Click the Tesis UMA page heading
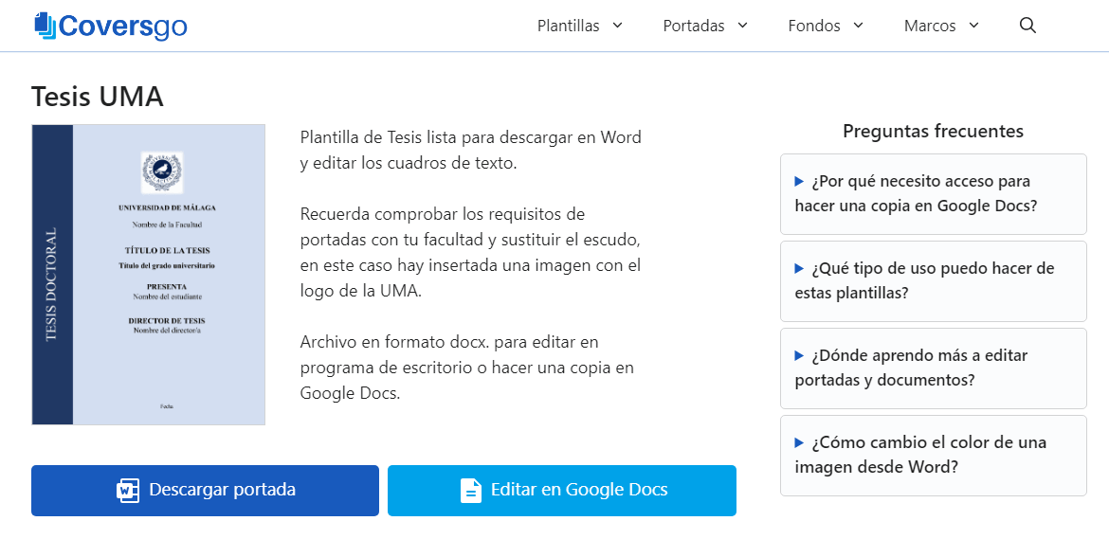Viewport: 1109px width, 539px height. coord(98,97)
